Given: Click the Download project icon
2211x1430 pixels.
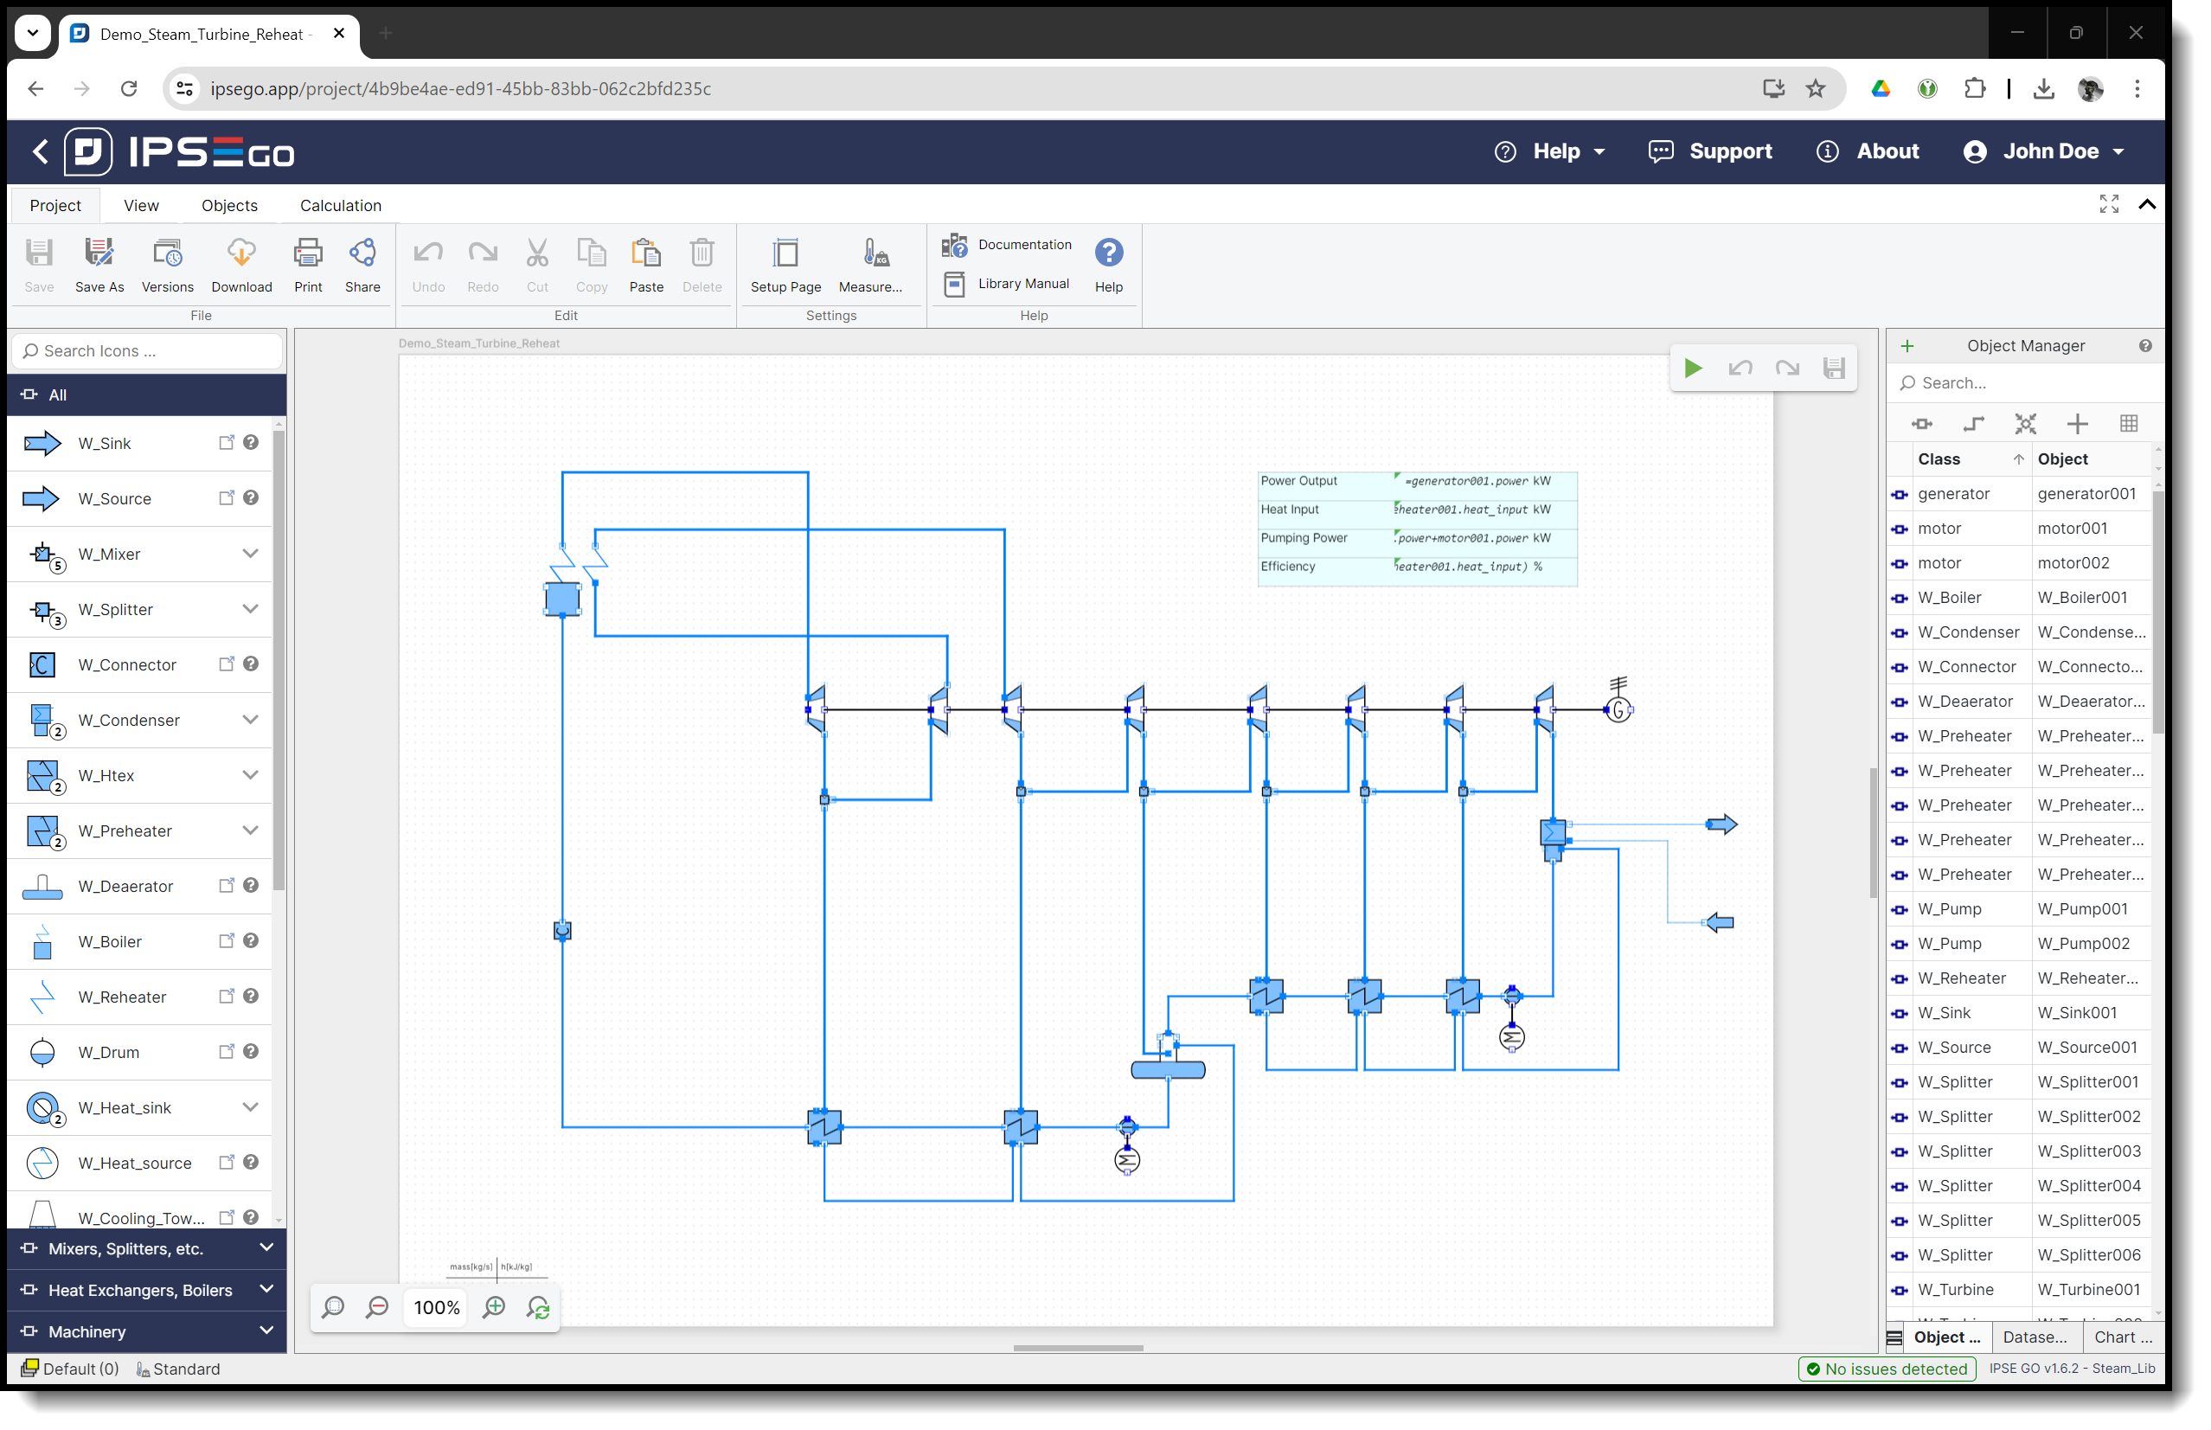Looking at the screenshot, I should [x=241, y=253].
